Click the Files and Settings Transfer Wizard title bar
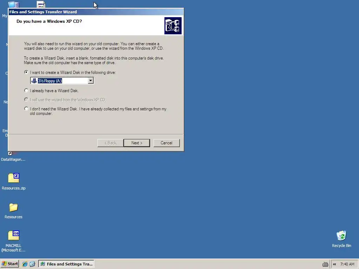 96,12
